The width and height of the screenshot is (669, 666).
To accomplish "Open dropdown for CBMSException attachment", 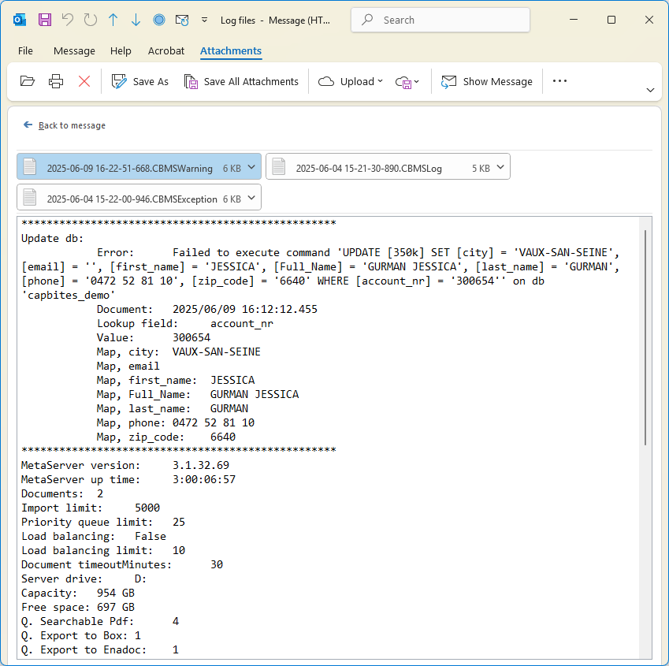I will click(251, 198).
